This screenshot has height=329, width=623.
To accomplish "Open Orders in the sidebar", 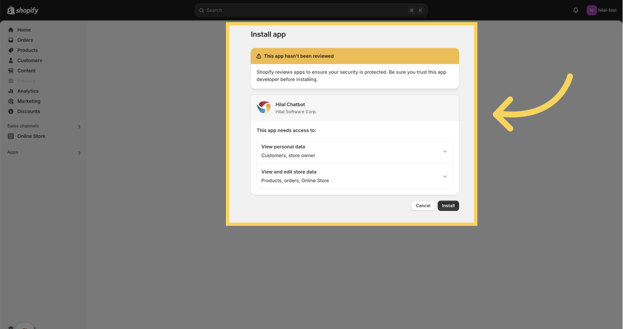I will tap(25, 40).
